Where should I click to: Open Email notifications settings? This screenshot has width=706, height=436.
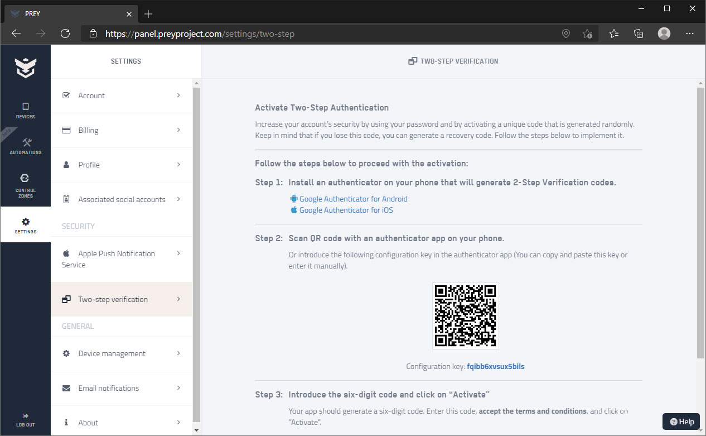[x=108, y=388]
